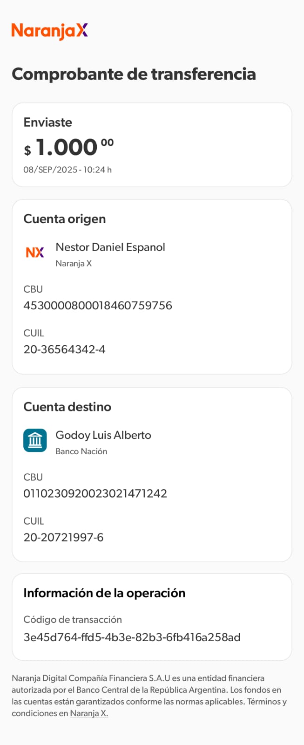This screenshot has height=745, width=304.
Task: Click the Información de la operación heading
Action: coord(104,593)
